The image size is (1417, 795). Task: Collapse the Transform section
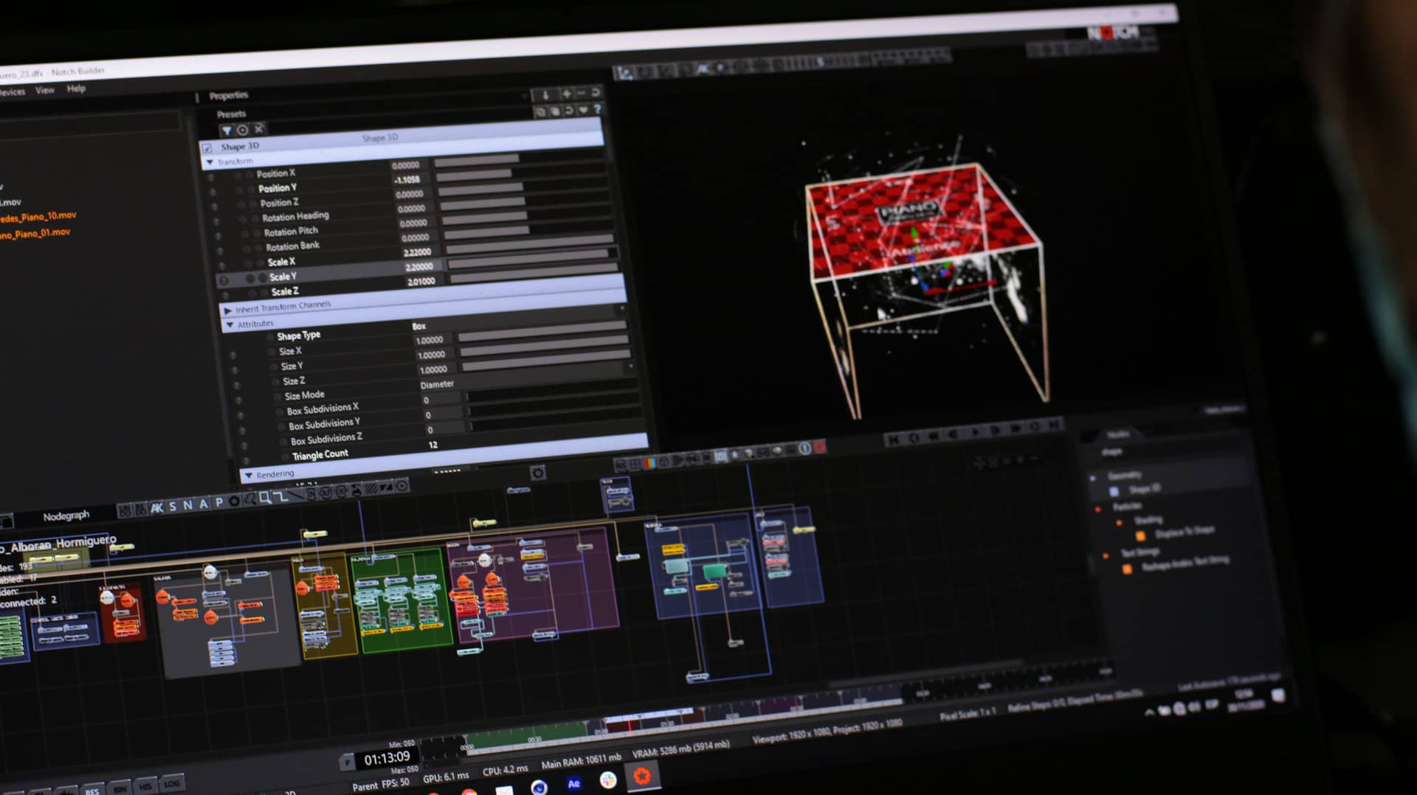pyautogui.click(x=210, y=162)
